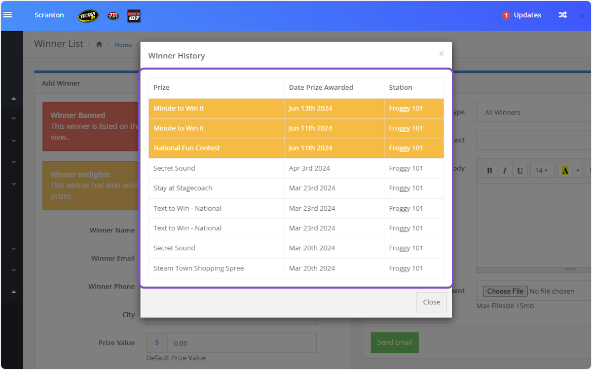Open the hamburger menu in the top bar
592x370 pixels.
(x=7, y=15)
